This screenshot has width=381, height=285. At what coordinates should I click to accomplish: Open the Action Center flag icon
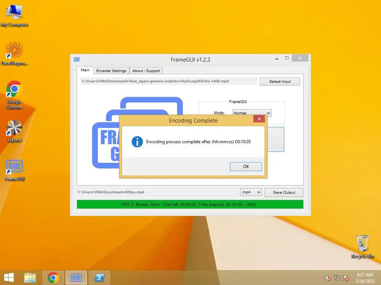[x=346, y=278]
